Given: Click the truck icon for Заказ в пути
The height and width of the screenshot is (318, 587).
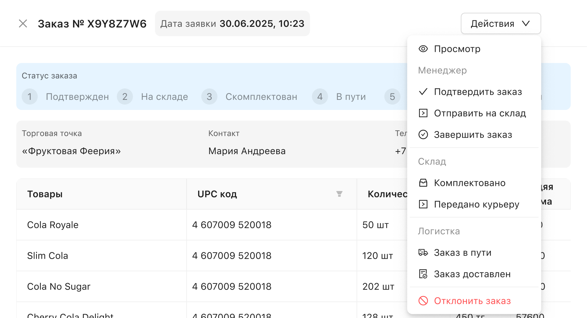Looking at the screenshot, I should click(x=423, y=253).
